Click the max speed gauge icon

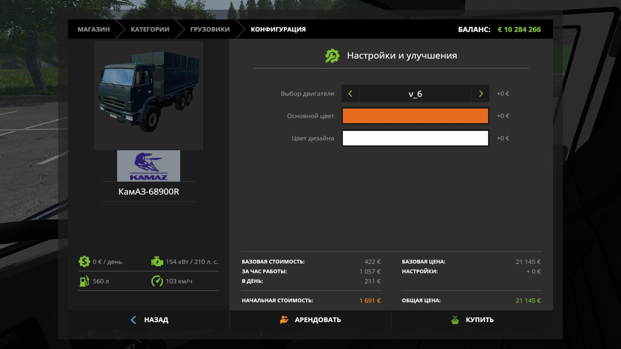(157, 281)
